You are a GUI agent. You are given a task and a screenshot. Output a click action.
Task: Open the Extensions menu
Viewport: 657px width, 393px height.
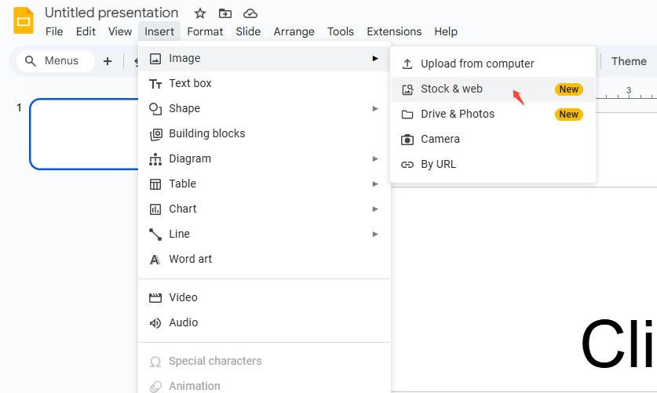394,31
